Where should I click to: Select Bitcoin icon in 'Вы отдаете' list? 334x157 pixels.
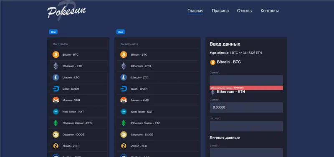(x=56, y=55)
